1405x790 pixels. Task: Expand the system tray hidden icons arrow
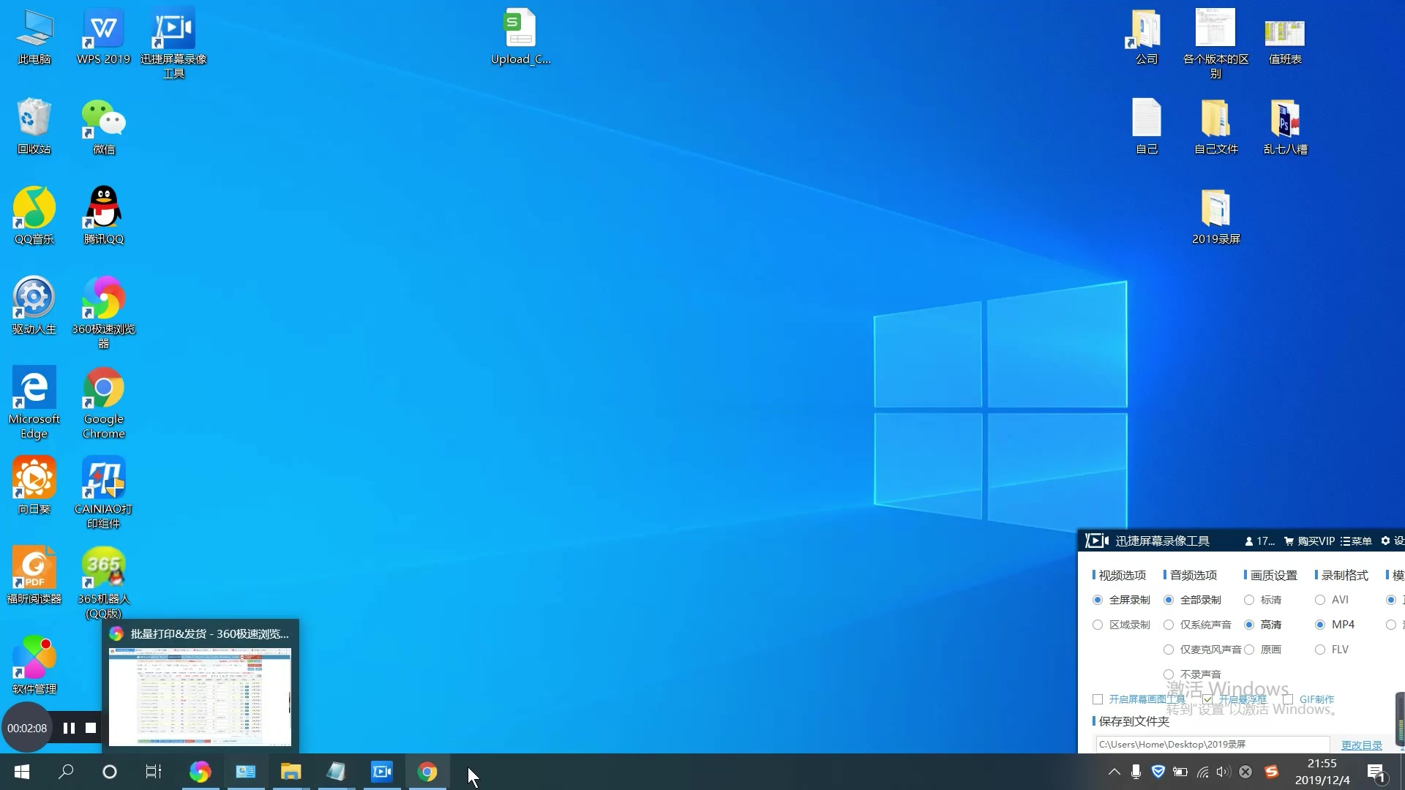[x=1114, y=772]
